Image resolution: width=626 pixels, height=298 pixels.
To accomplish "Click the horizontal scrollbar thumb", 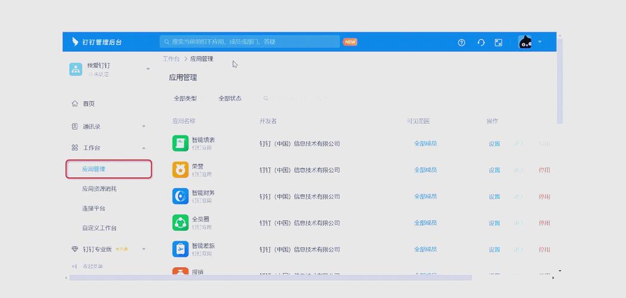I will (270, 278).
